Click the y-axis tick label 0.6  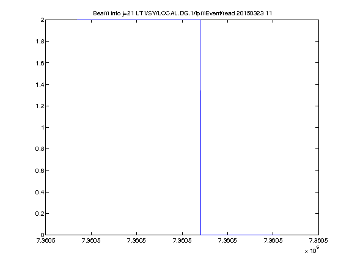40,170
